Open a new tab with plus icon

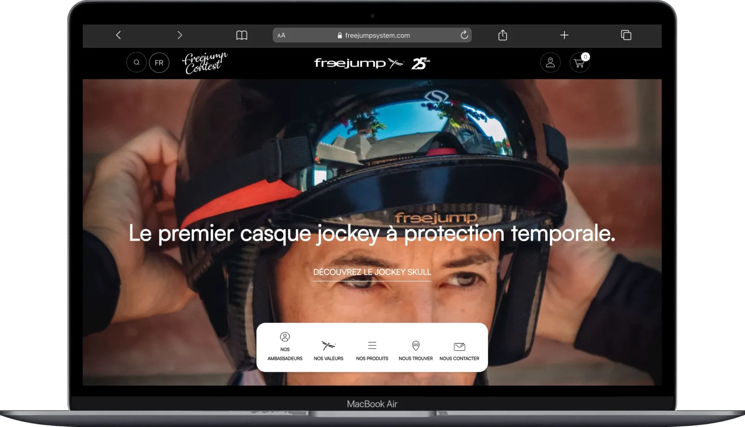[x=564, y=35]
